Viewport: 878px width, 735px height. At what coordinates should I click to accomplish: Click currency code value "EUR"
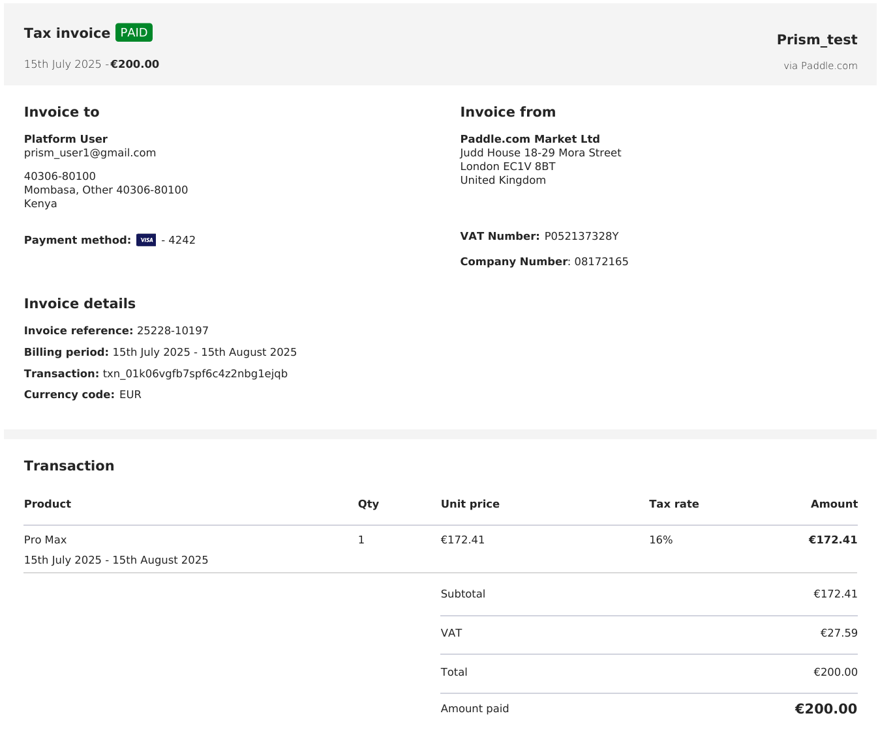click(130, 395)
